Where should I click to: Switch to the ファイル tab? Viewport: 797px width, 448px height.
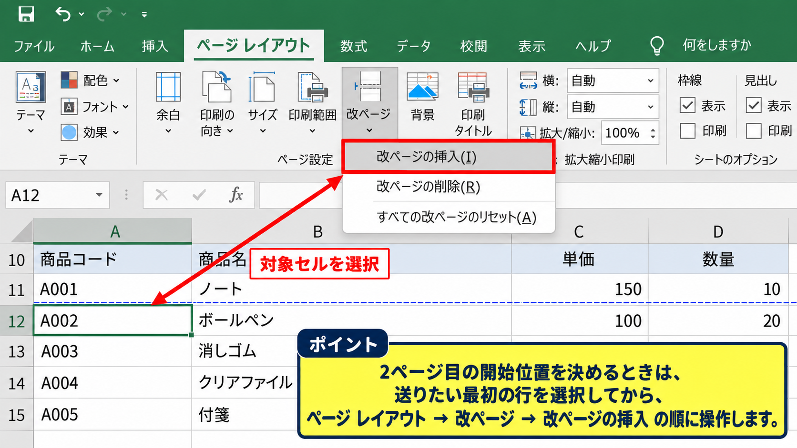[34, 46]
